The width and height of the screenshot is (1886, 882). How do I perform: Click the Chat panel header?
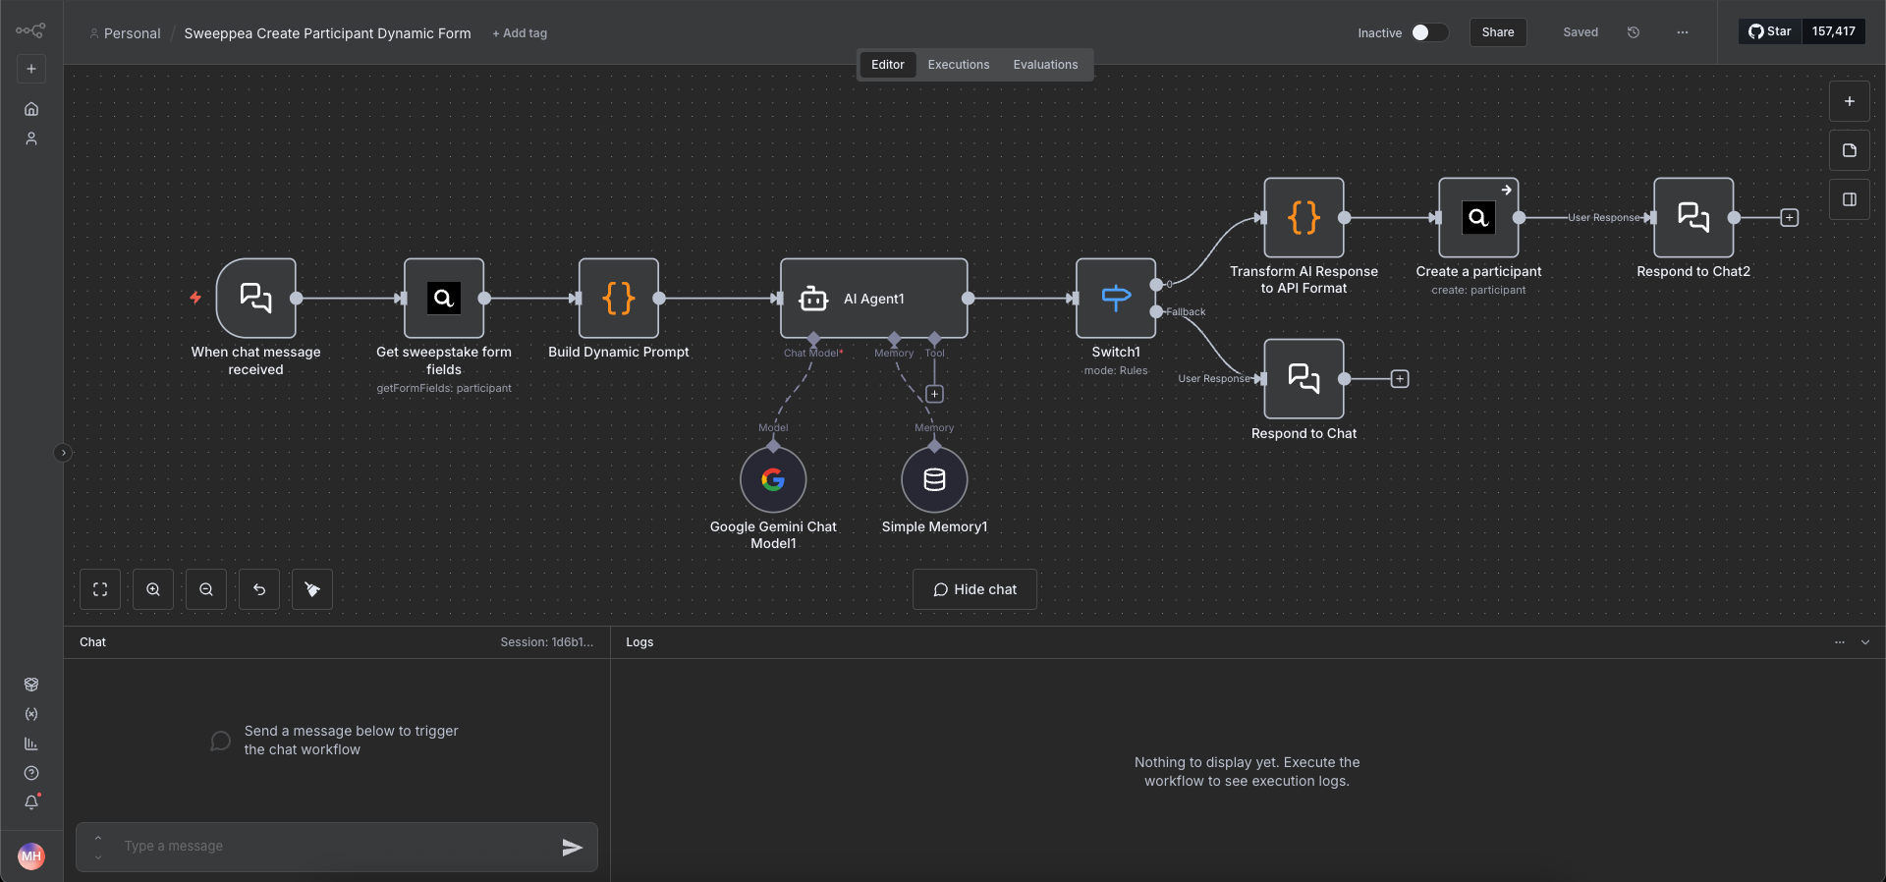pyautogui.click(x=337, y=642)
